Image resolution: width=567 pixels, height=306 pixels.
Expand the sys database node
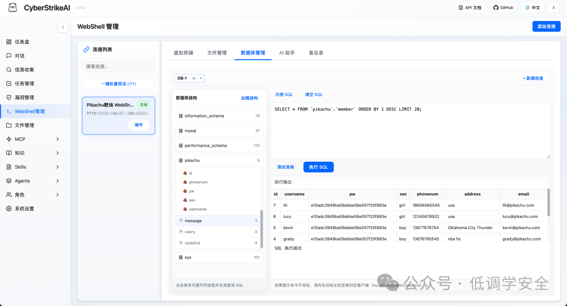[x=219, y=257]
